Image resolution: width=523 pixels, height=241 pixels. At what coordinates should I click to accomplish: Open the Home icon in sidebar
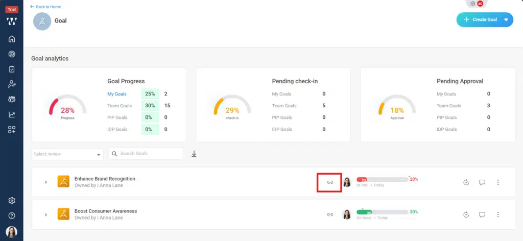point(11,39)
